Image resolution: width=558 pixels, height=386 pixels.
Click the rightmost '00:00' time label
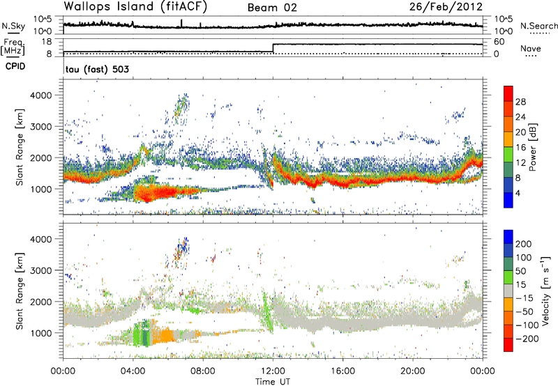pos(483,371)
